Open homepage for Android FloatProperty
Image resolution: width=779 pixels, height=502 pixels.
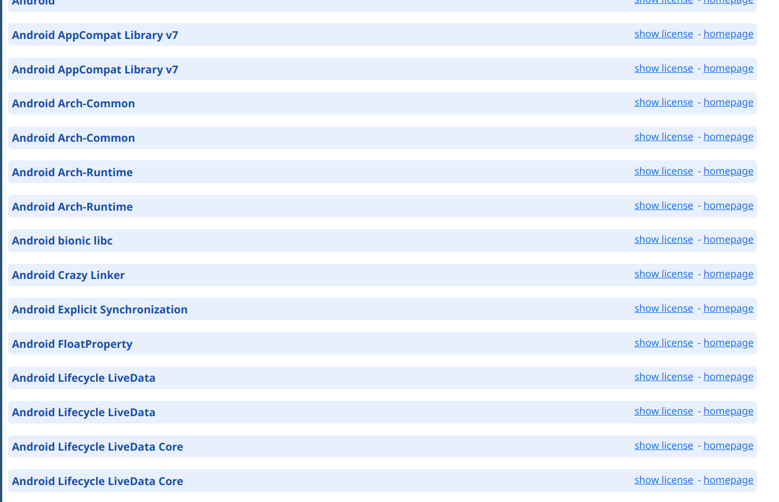tap(728, 343)
